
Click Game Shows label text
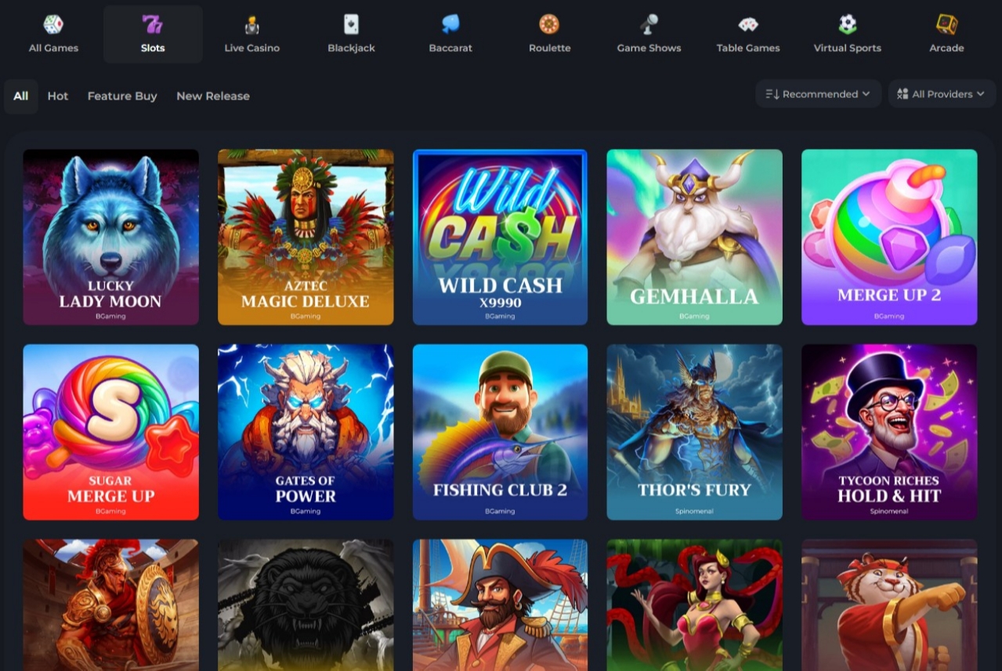coord(649,48)
